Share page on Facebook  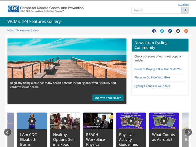154,31
